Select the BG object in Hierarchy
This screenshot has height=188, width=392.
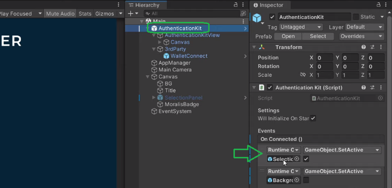point(168,84)
